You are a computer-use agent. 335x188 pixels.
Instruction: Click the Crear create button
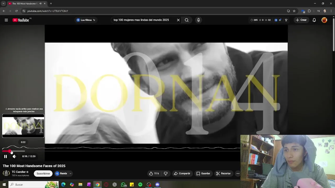click(x=301, y=20)
